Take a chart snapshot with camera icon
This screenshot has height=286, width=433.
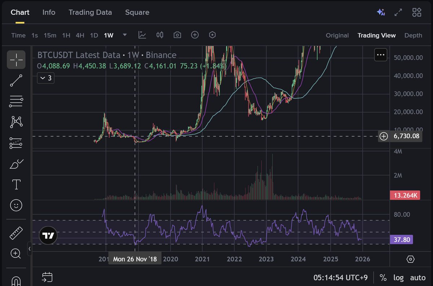(x=177, y=35)
